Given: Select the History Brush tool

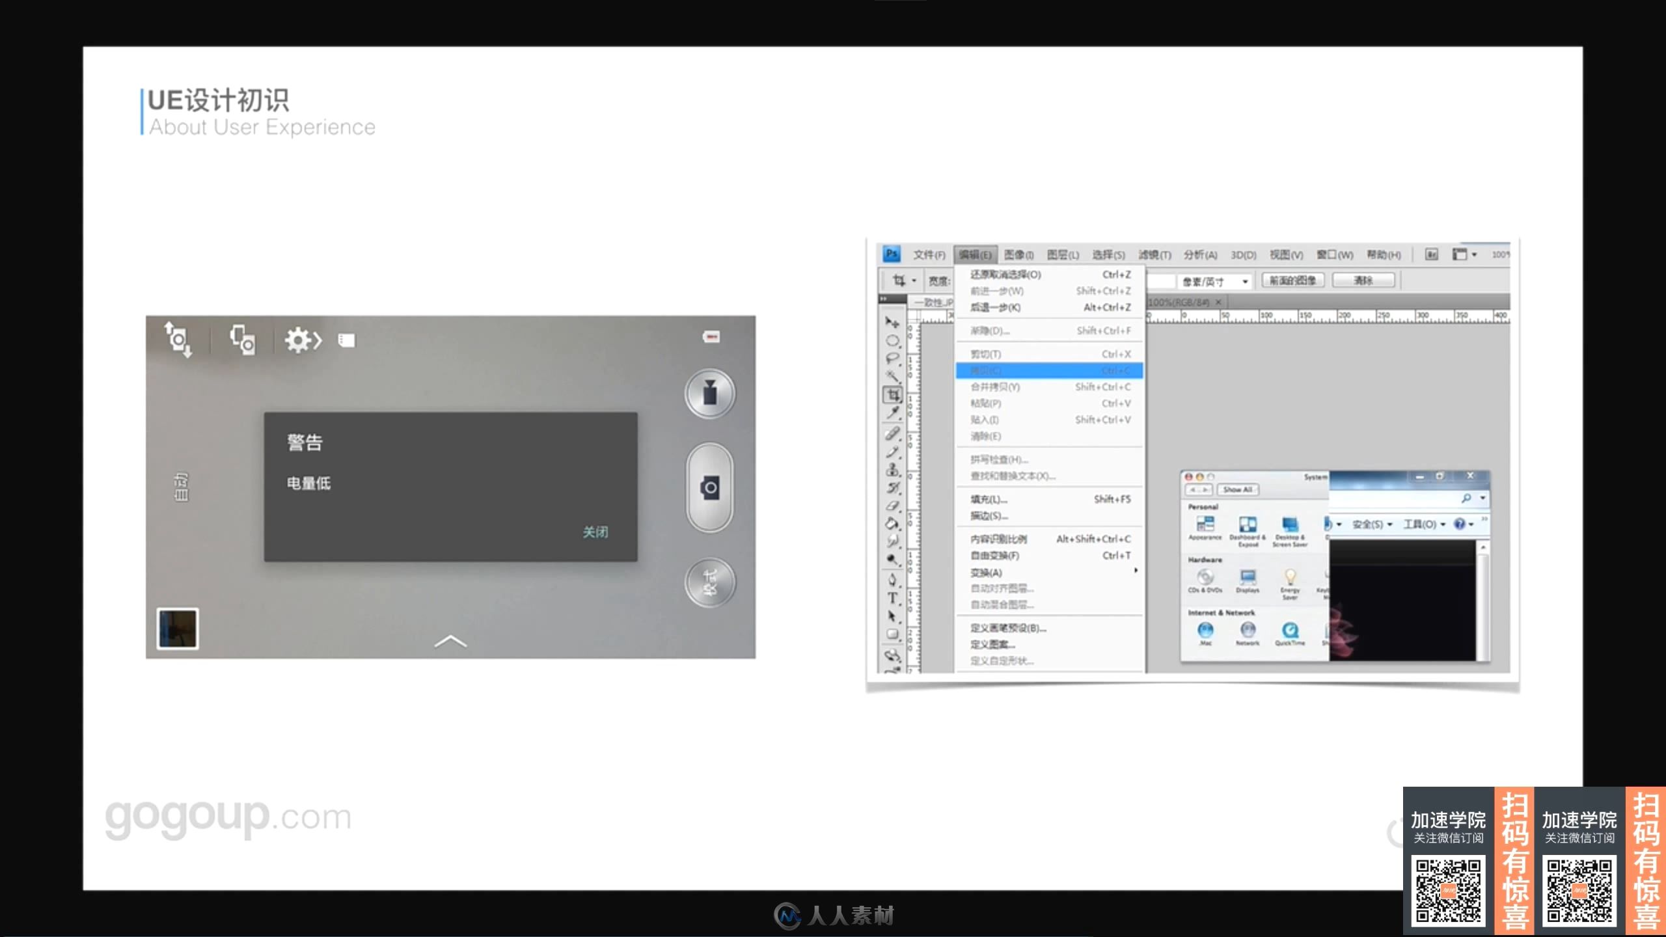Looking at the screenshot, I should [x=892, y=487].
